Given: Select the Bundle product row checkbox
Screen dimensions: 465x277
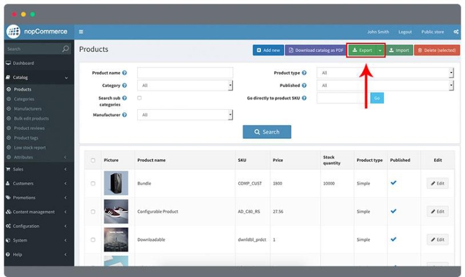Looking at the screenshot, I should (x=93, y=183).
